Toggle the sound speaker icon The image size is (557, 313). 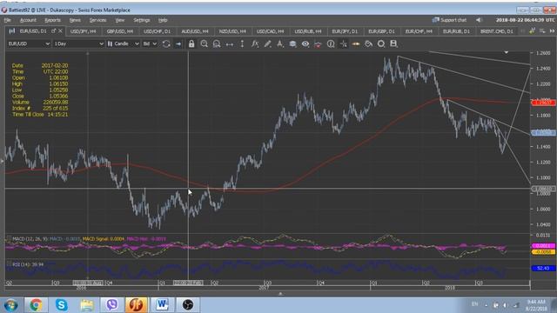[x=479, y=20]
